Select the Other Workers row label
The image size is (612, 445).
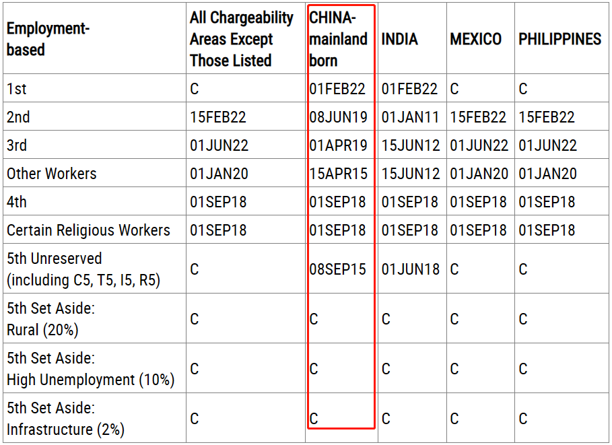pos(52,174)
